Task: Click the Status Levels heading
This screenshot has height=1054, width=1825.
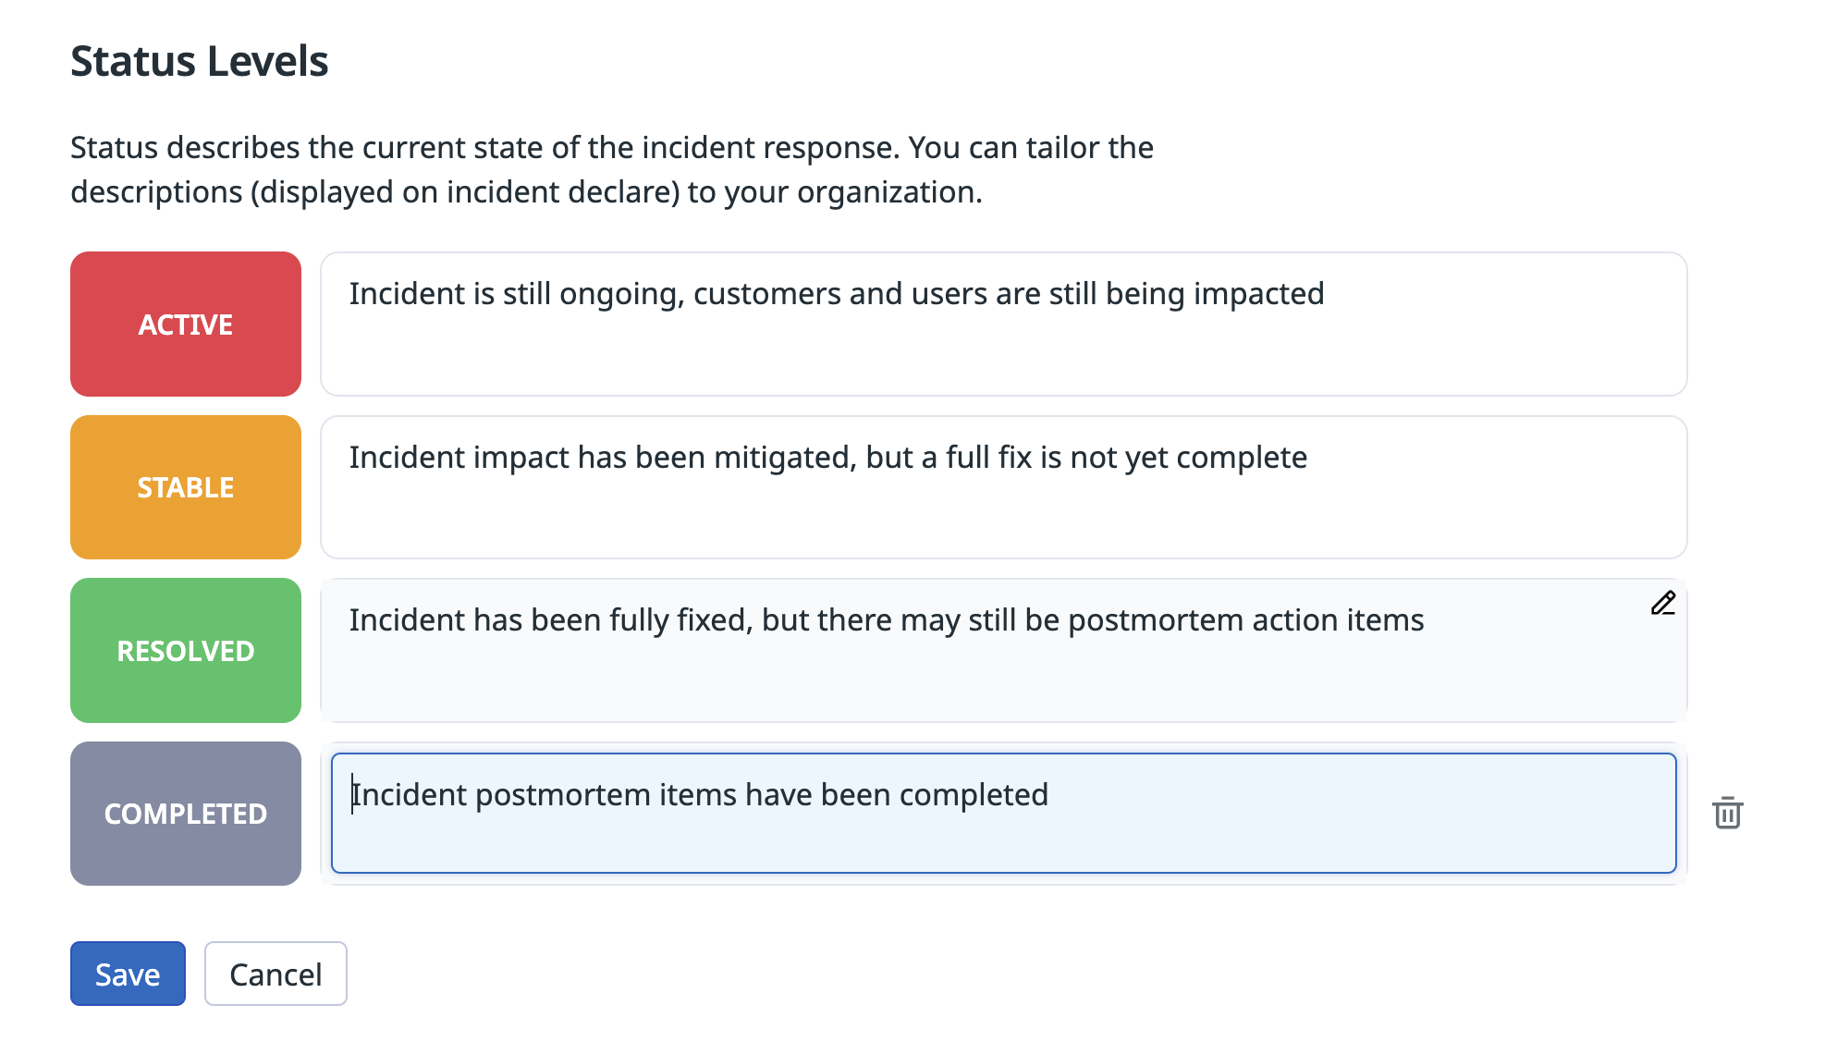Action: click(200, 62)
